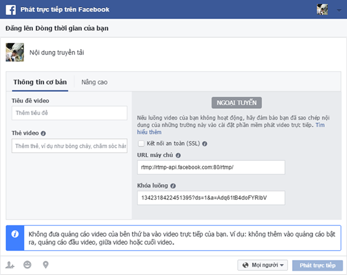Open account menu arrow in header
Image resolution: width=347 pixels, height=275 pixels.
pos(339,10)
